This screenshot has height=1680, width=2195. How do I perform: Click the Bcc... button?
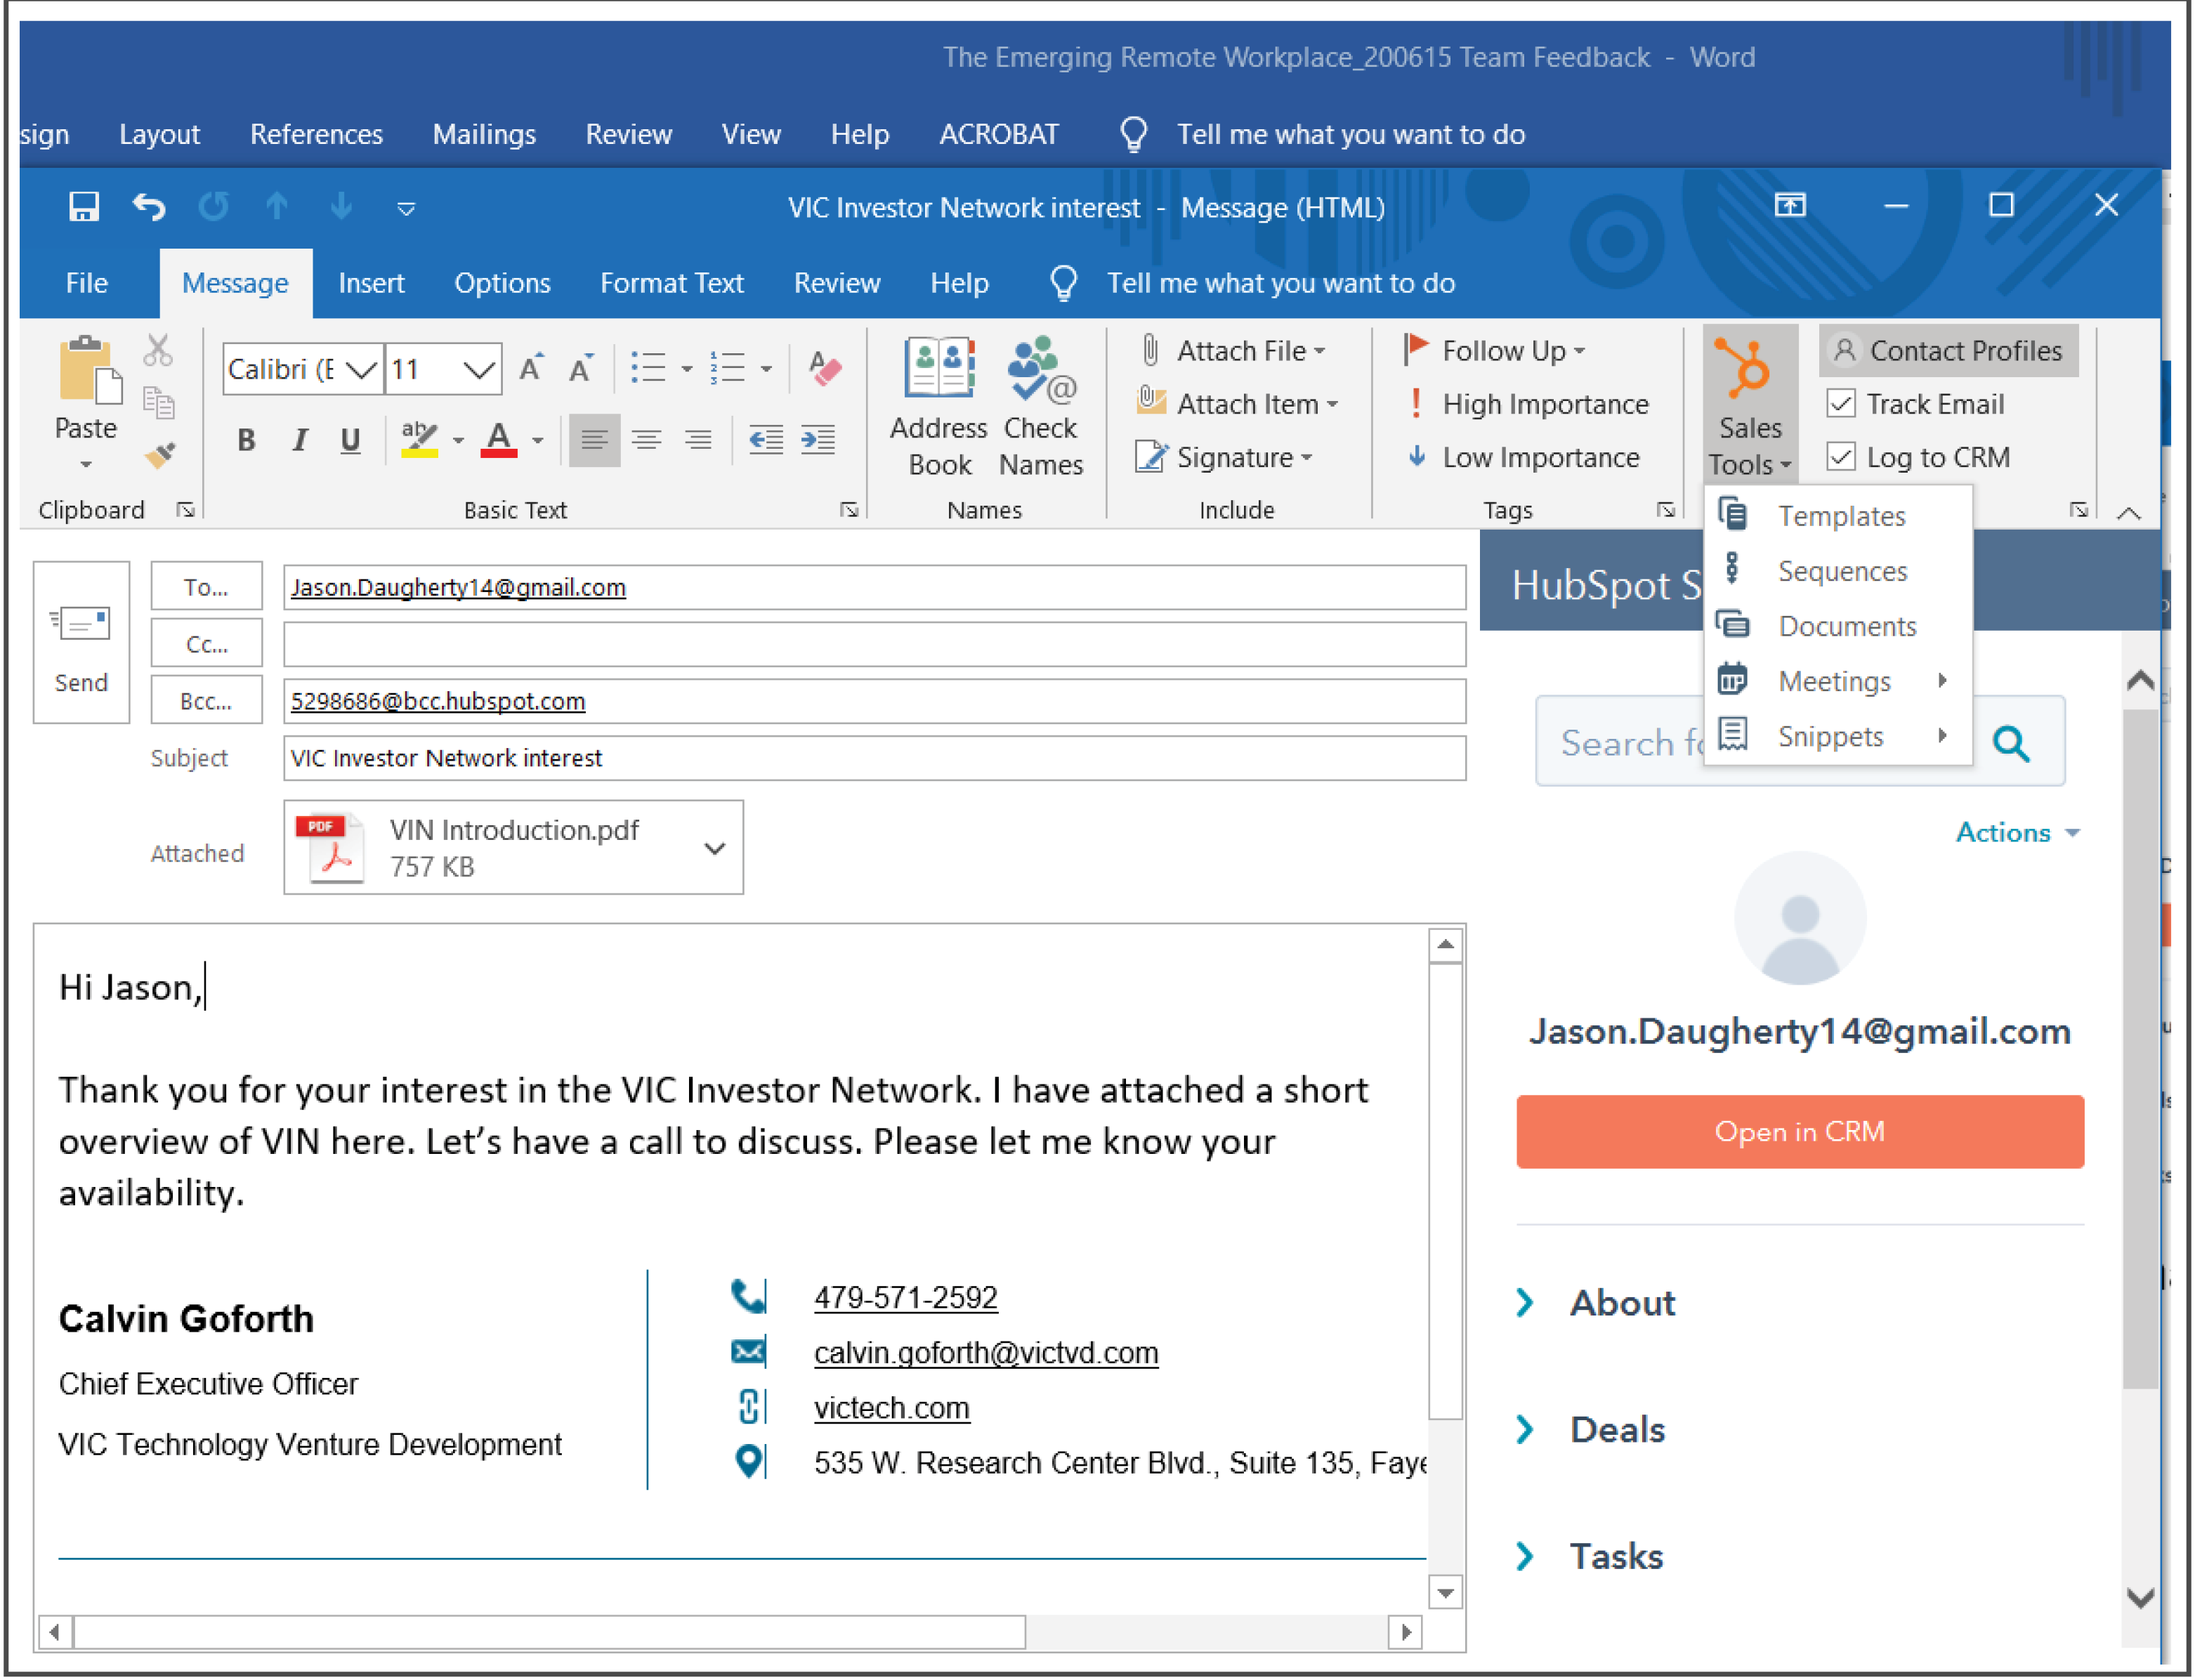point(206,701)
